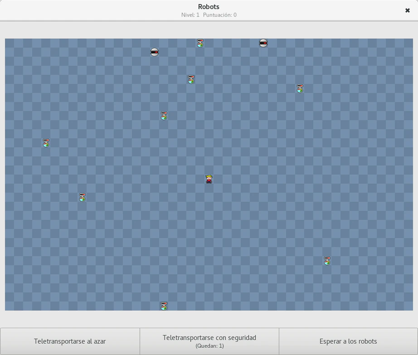Click the right gray striped robot
Screen dimensions: 418x355
pos(263,43)
